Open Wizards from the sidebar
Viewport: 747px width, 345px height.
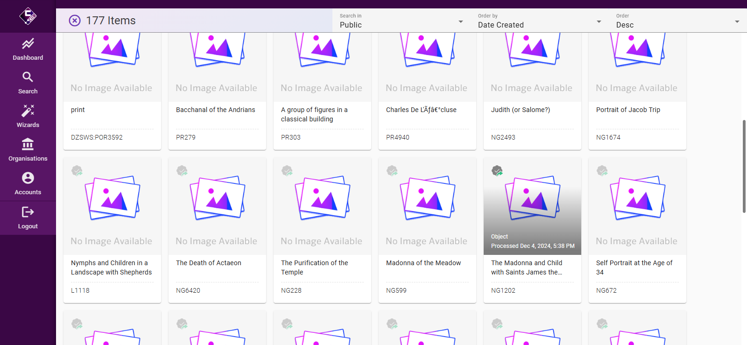click(x=28, y=117)
